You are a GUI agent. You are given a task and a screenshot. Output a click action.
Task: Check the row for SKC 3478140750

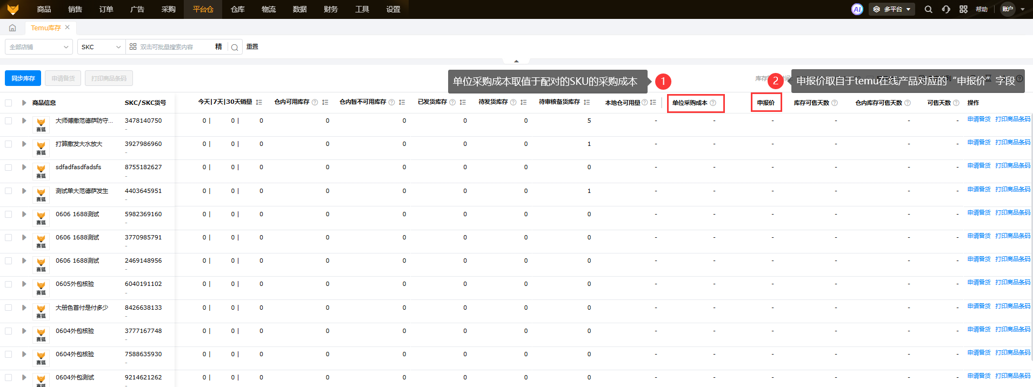[9, 121]
